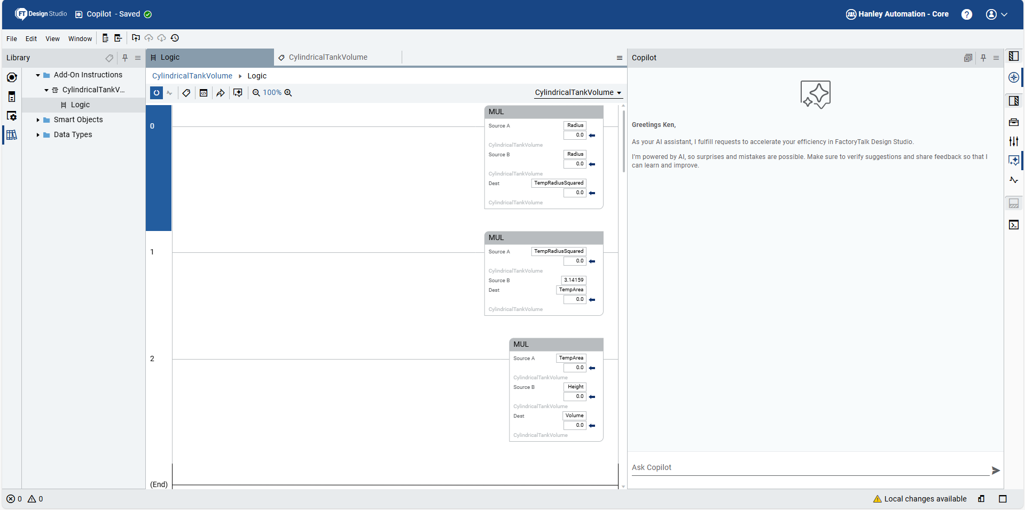
Task: Click the help question mark icon
Action: point(967,14)
